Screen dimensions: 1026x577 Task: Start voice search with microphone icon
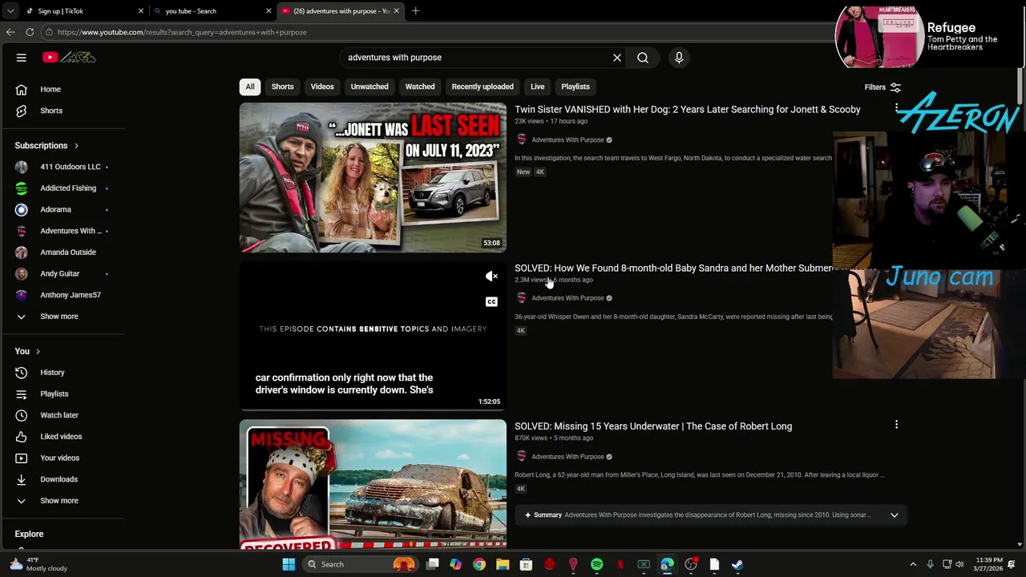[x=679, y=58]
